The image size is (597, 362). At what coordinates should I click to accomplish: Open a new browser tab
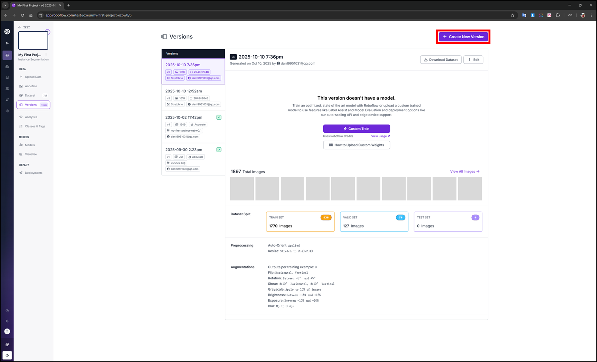(x=69, y=5)
